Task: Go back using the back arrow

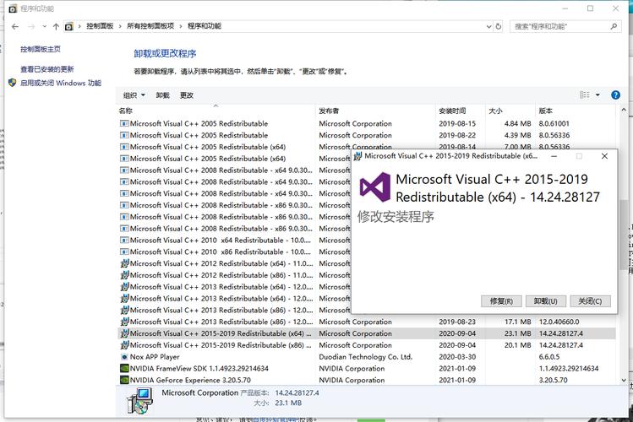Action: pyautogui.click(x=15, y=27)
